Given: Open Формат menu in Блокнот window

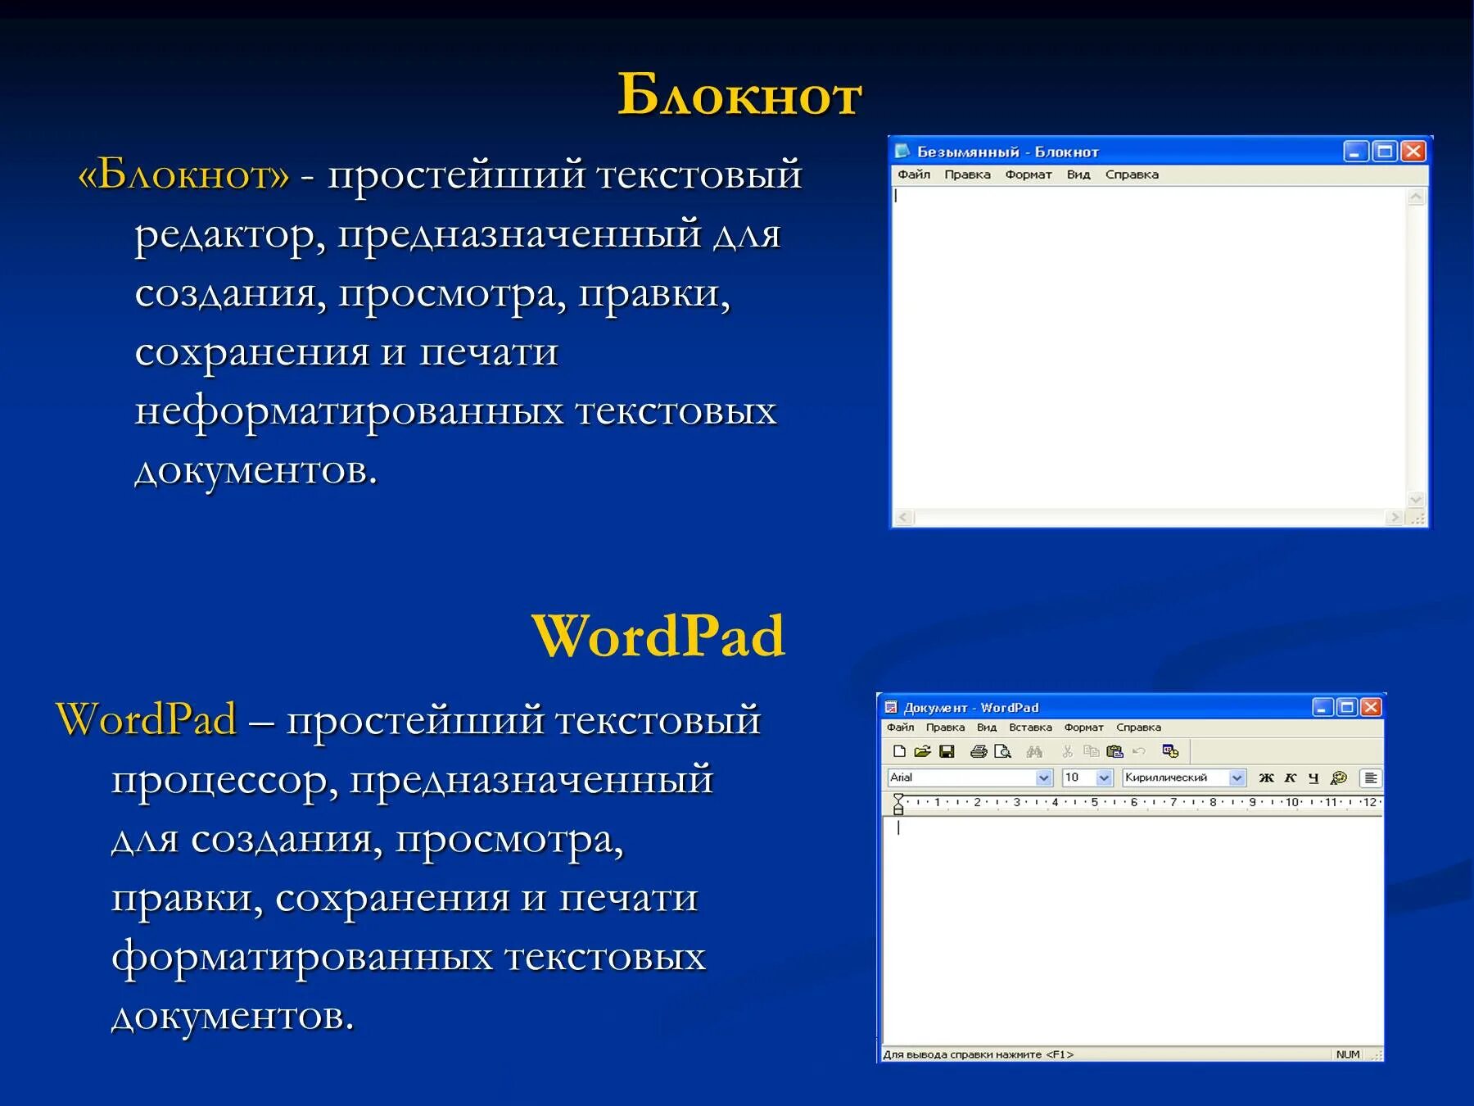Looking at the screenshot, I should click(1029, 175).
